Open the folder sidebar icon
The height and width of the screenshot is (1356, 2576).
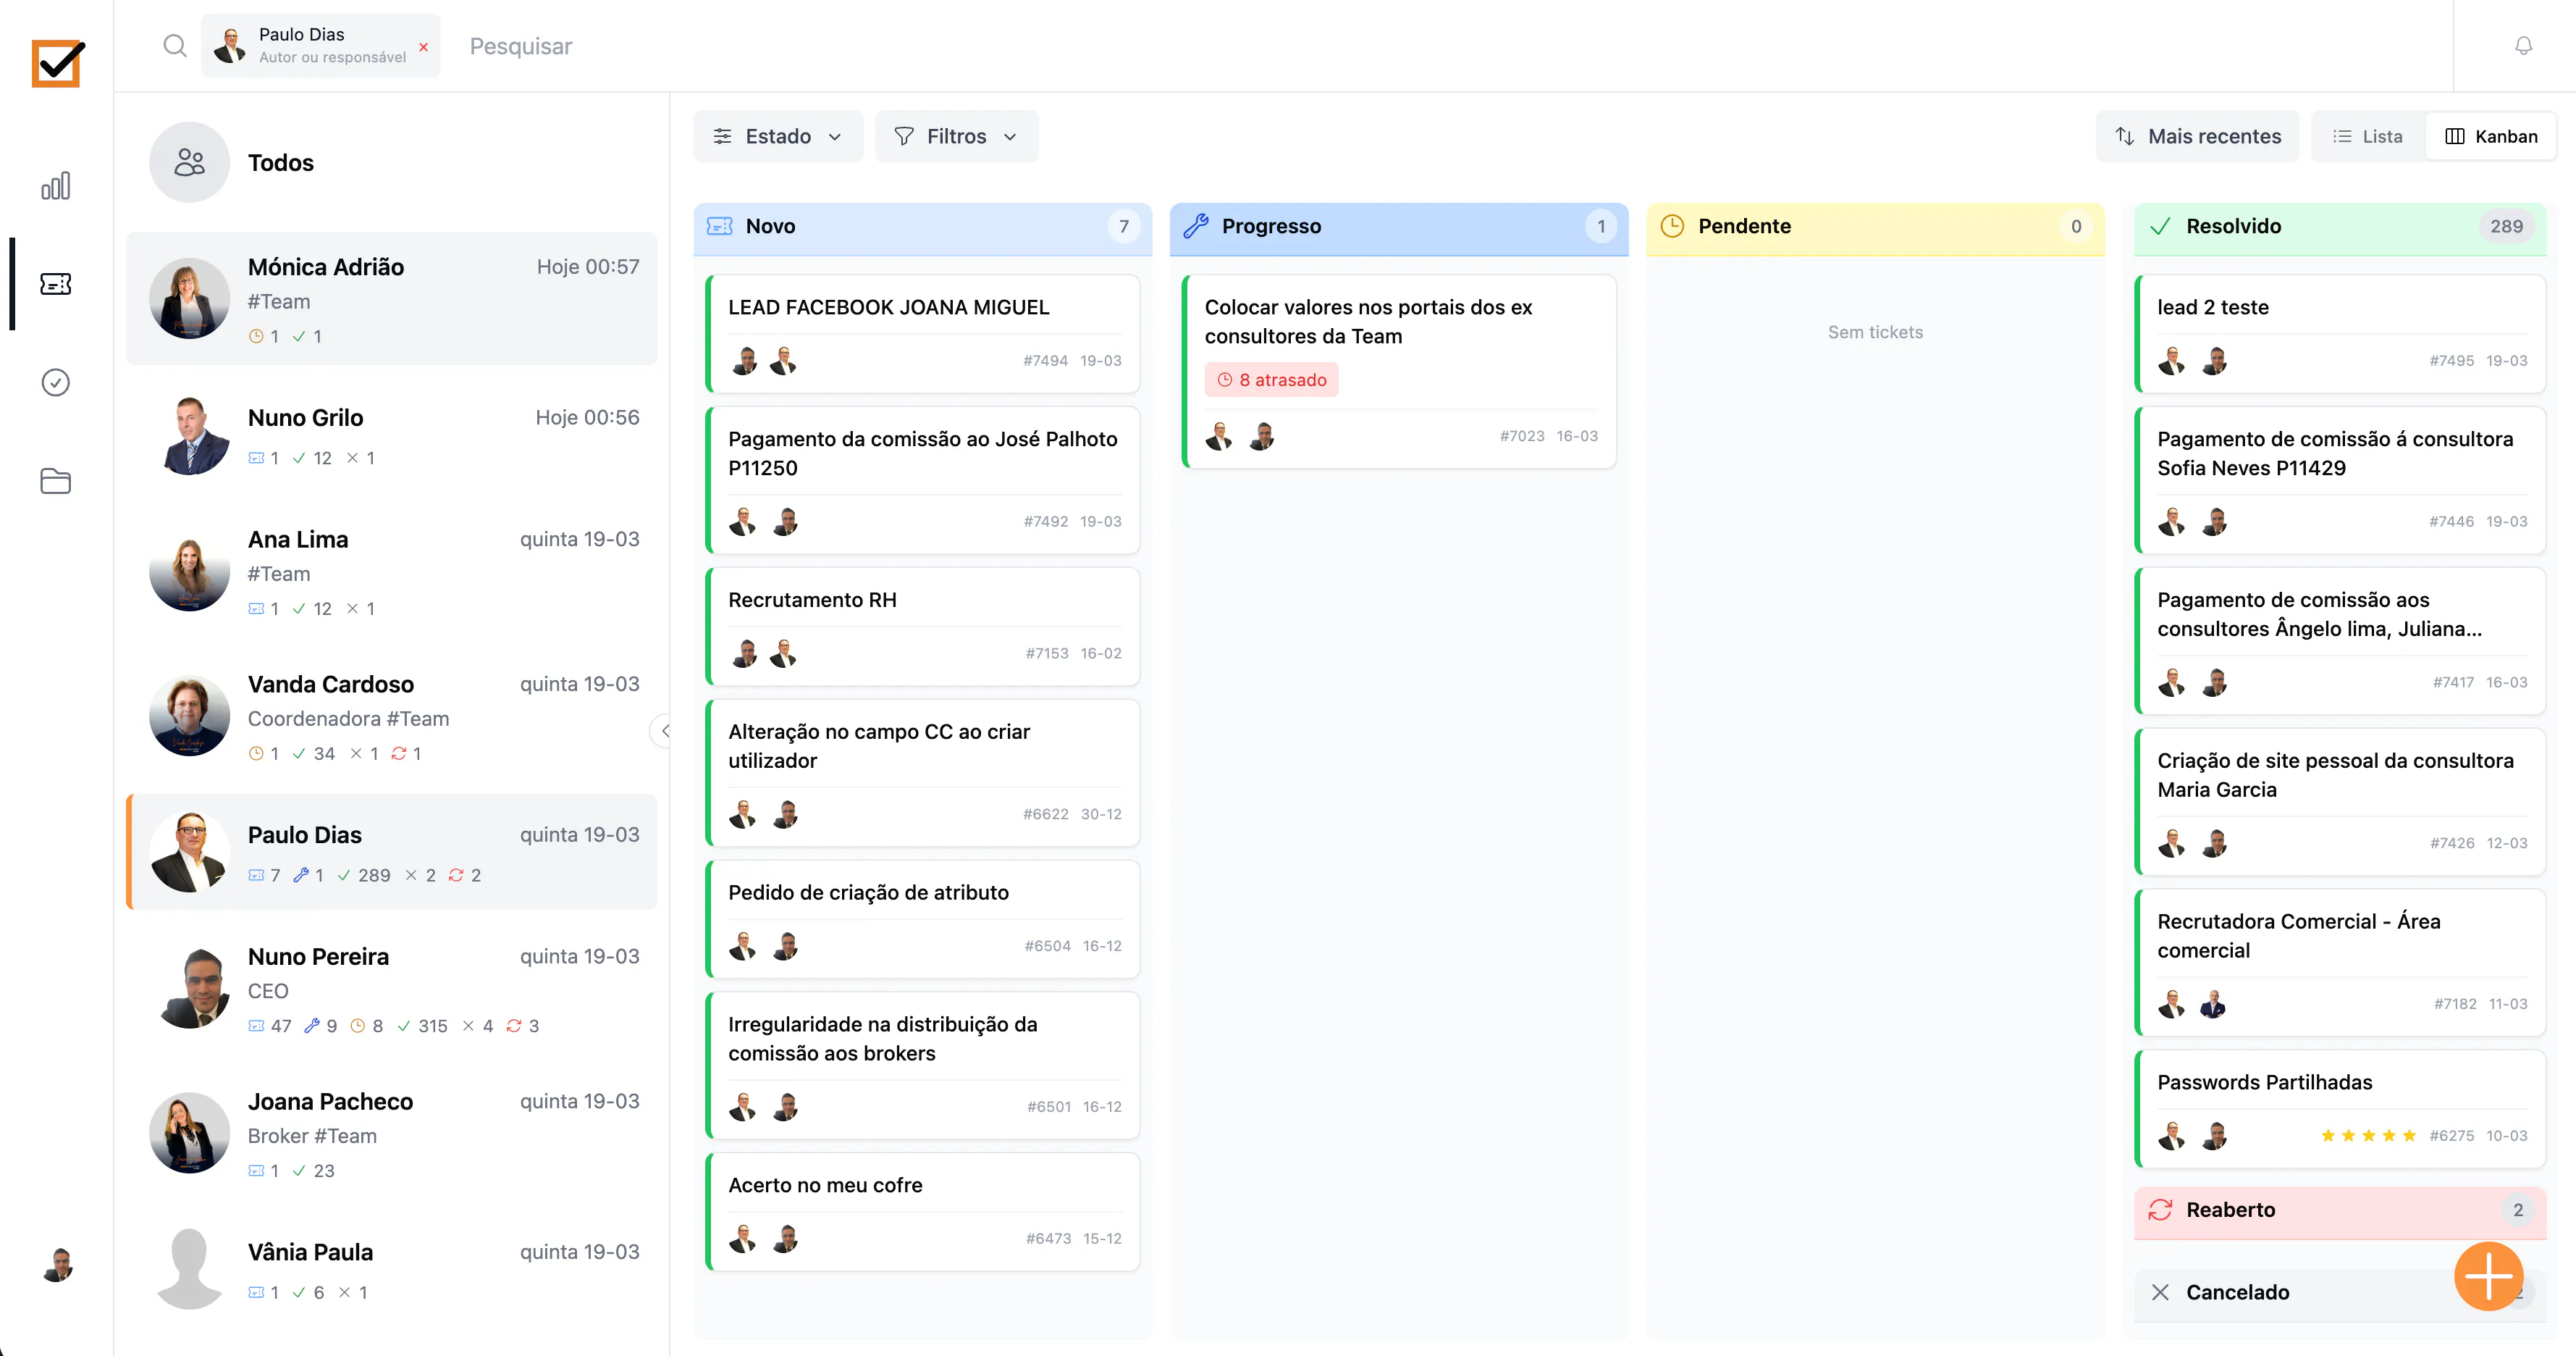tap(55, 482)
